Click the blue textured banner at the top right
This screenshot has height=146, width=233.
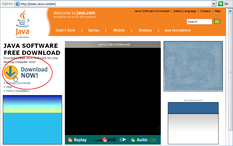pyautogui.click(x=193, y=66)
